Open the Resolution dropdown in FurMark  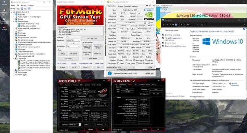(74, 40)
